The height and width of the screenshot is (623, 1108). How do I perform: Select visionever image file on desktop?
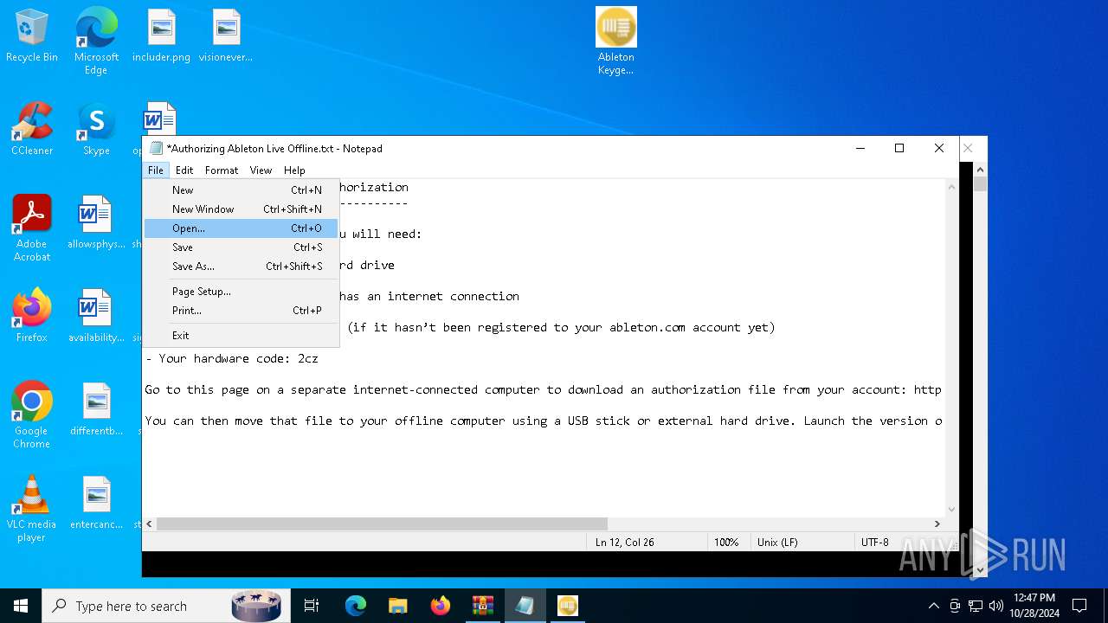(x=226, y=36)
